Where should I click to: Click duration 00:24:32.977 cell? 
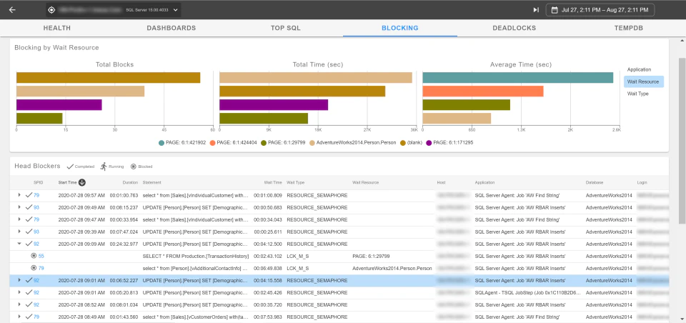[124, 244]
